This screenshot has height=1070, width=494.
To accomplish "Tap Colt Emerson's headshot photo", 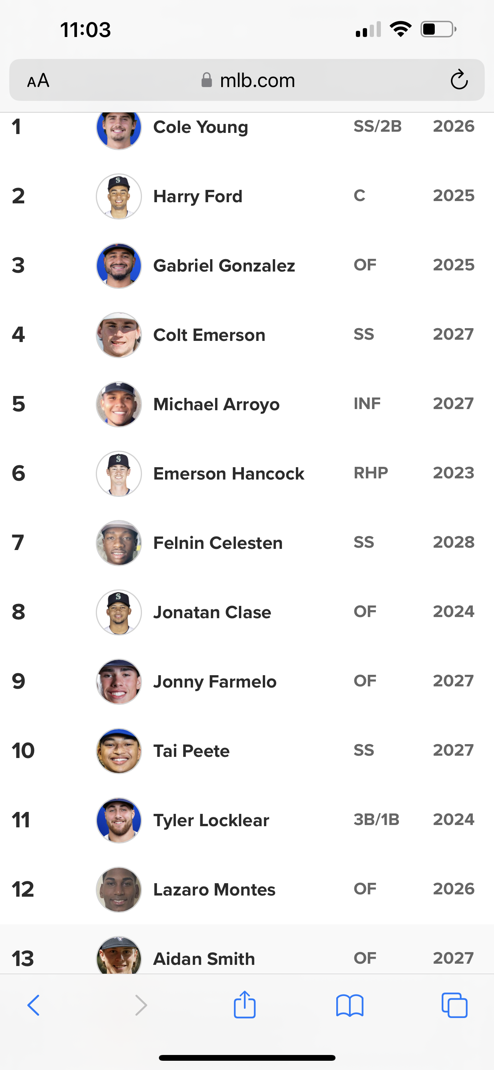I will pos(119,335).
